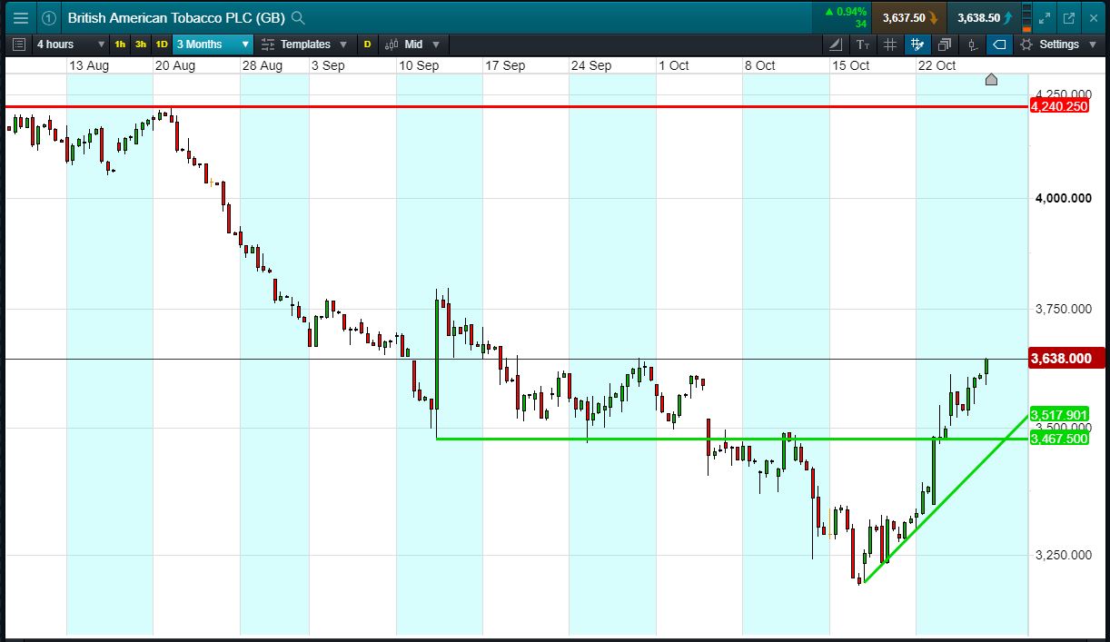Screen dimensions: 1110x642
Task: Toggle the grid drawings icon
Action: pos(917,44)
